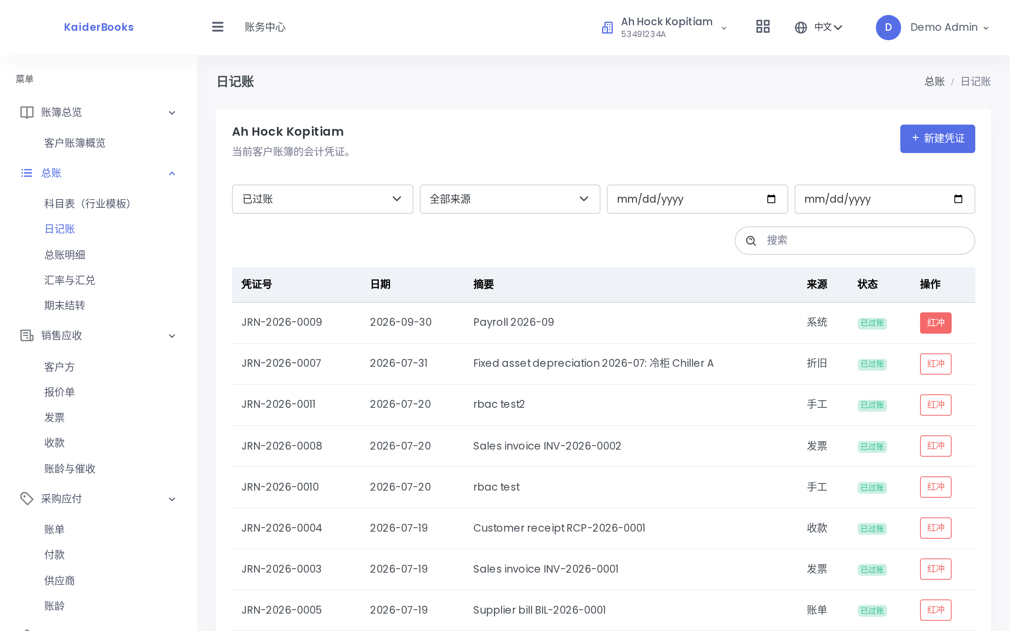Click voucher number JRN-2026-0011
Image resolution: width=1010 pixels, height=631 pixels.
coord(279,404)
